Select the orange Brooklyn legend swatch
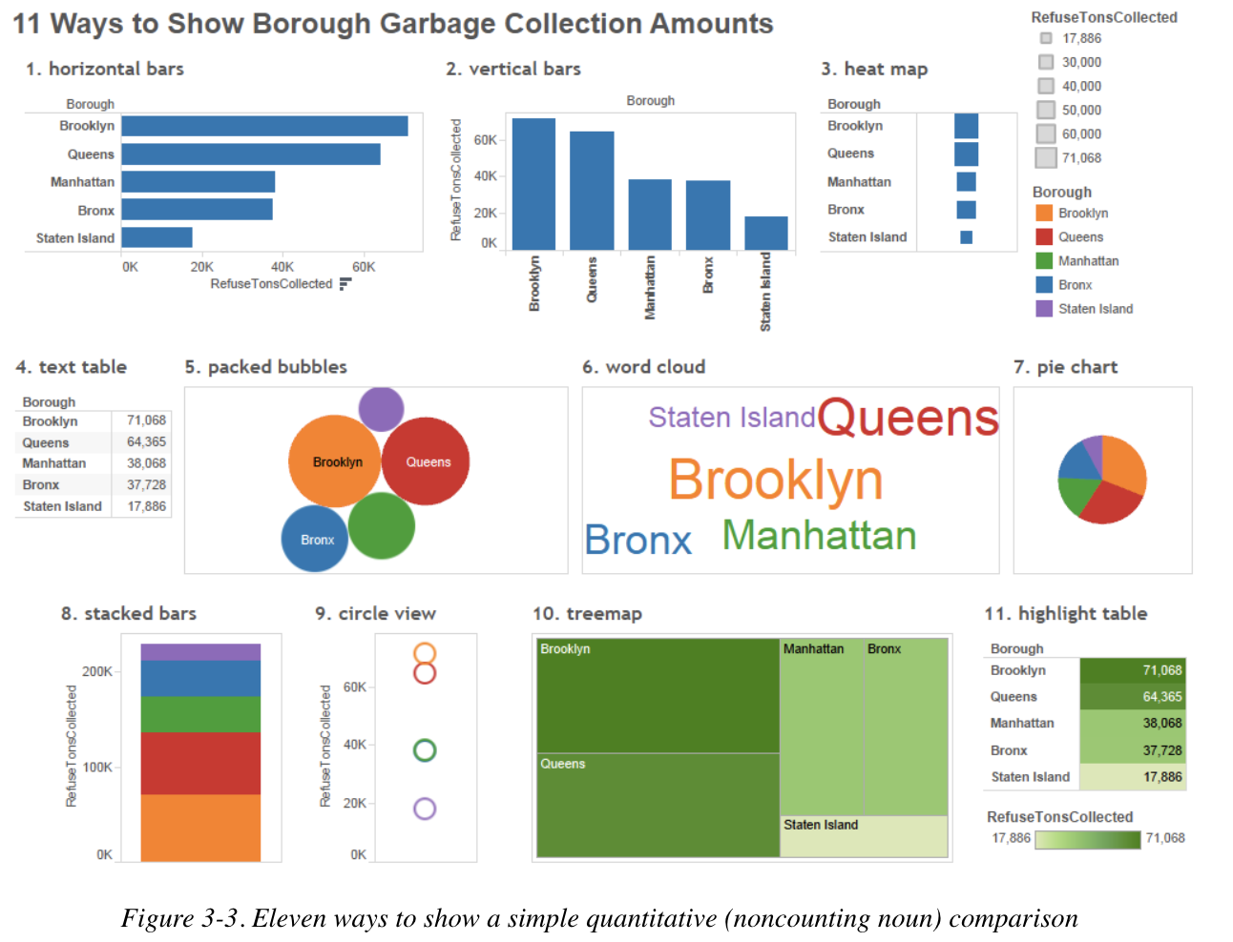 pyautogui.click(x=1042, y=213)
